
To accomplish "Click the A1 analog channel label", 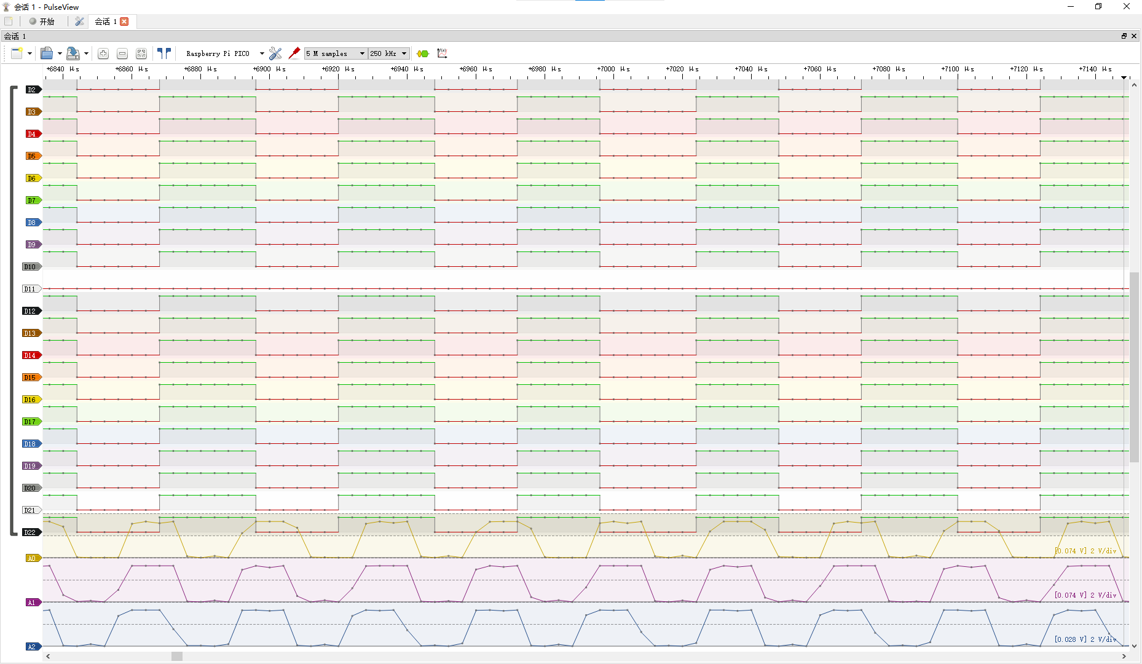I will coord(33,603).
